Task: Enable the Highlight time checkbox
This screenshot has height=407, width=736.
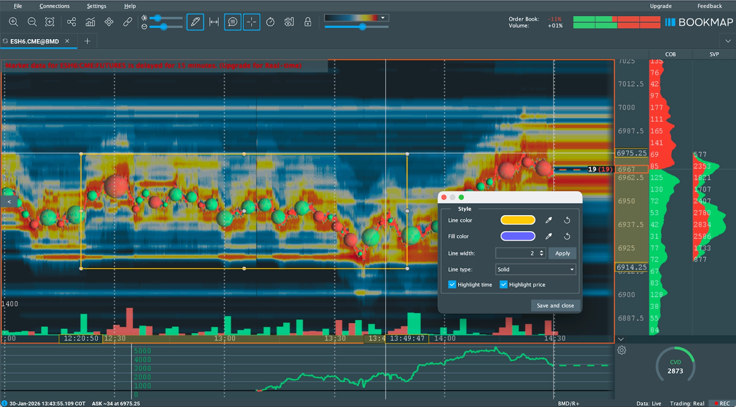Action: [x=452, y=284]
